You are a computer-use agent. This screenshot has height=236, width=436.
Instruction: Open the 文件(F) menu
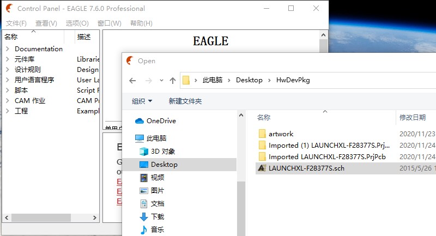click(x=16, y=23)
